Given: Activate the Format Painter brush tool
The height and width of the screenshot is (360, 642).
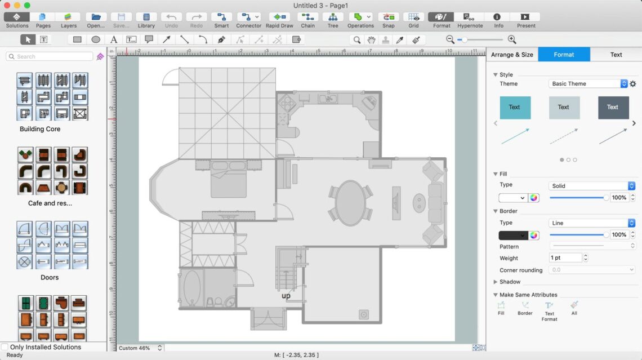Looking at the screenshot, I should click(x=415, y=39).
